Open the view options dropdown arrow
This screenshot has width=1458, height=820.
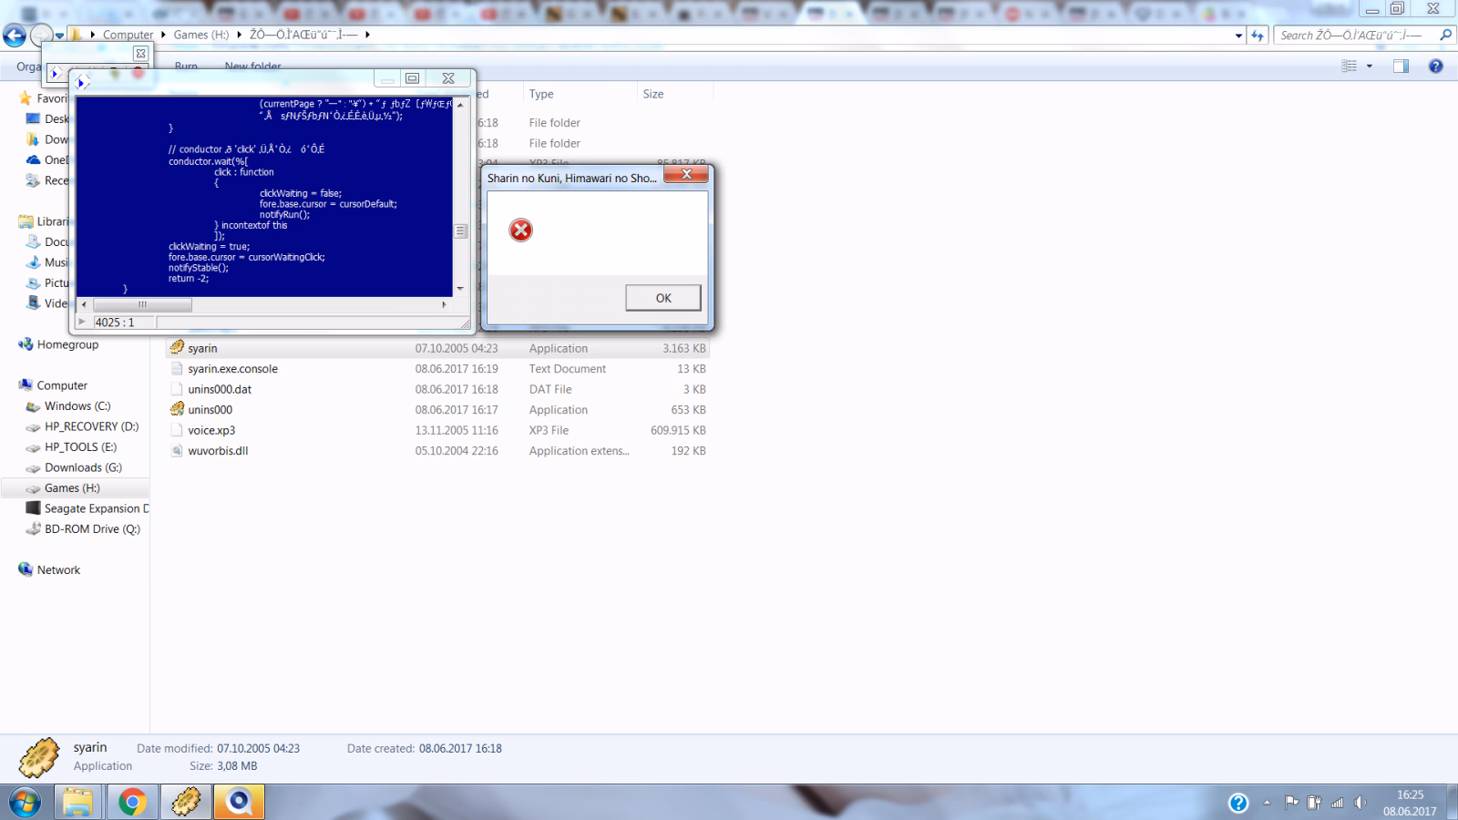click(x=1370, y=67)
